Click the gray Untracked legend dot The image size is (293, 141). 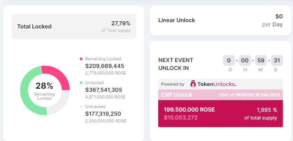coord(81,107)
